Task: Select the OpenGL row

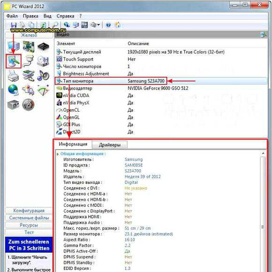Action: click(x=161, y=117)
